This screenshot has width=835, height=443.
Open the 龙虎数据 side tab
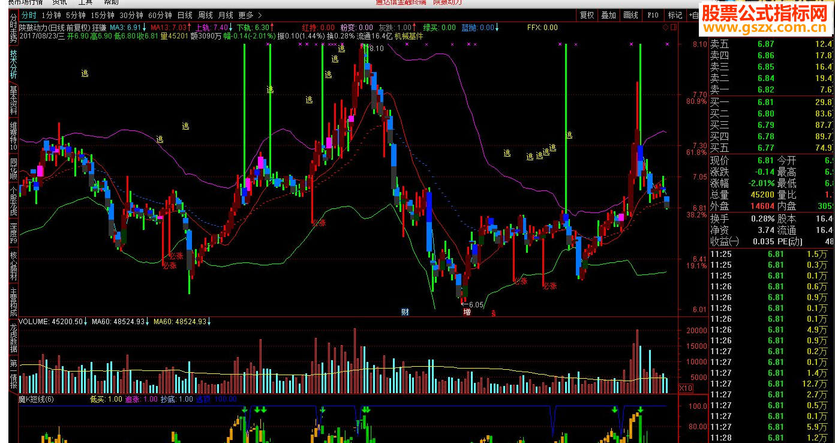coord(13,339)
